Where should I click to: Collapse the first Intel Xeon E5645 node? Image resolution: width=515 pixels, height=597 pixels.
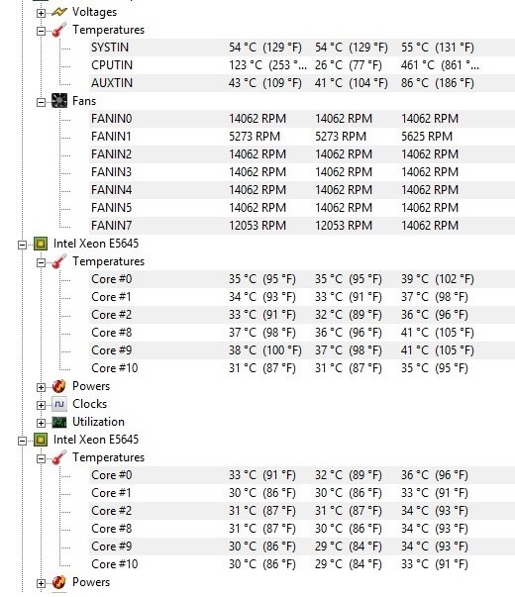tap(22, 245)
